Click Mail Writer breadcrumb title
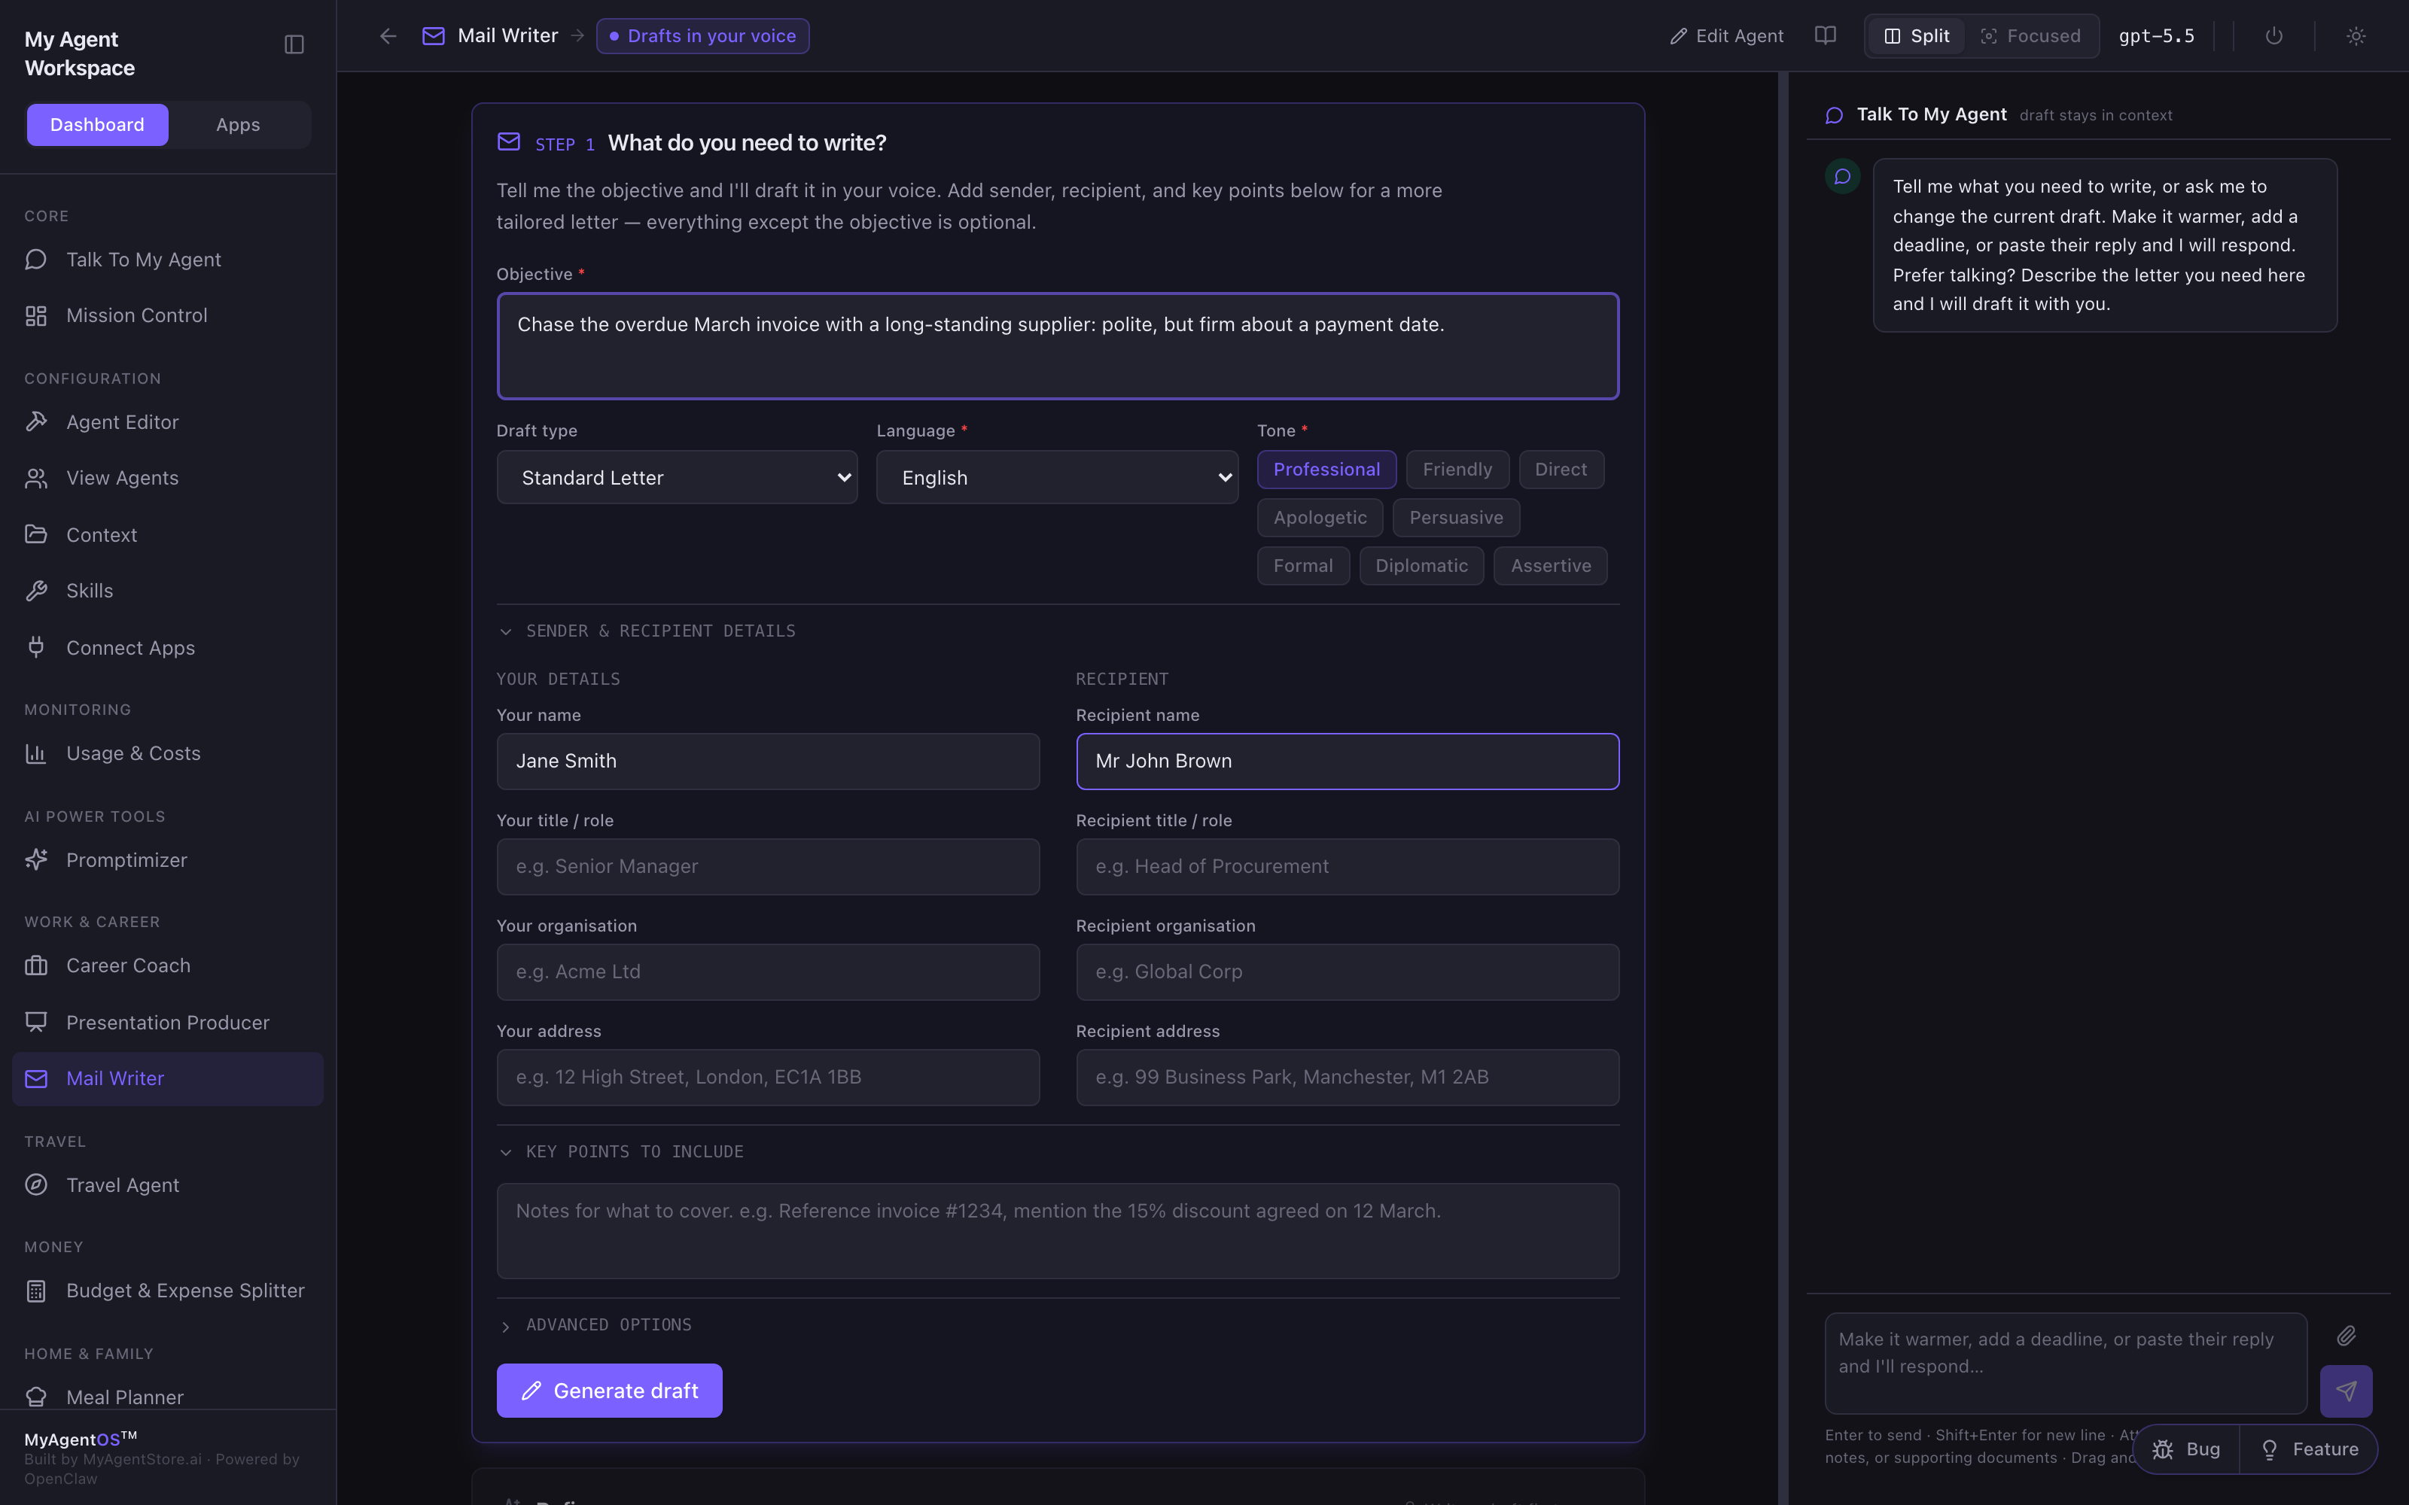The height and width of the screenshot is (1505, 2409). [507, 36]
